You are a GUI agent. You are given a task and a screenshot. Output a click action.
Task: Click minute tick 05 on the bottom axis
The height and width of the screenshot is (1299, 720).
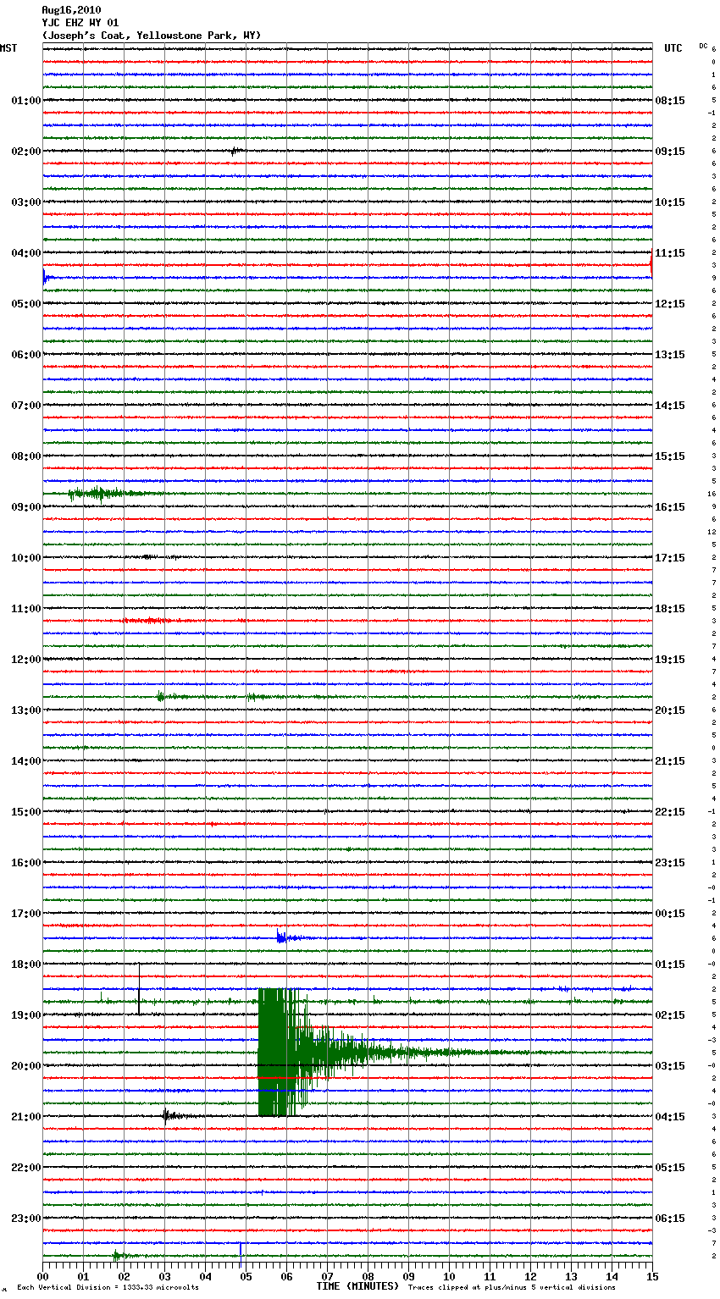(x=246, y=1276)
